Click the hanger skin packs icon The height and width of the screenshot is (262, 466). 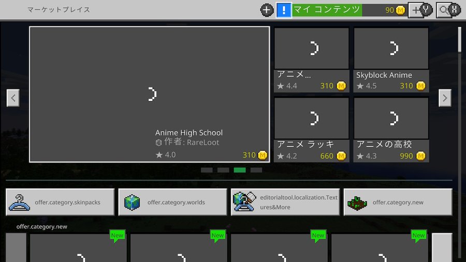pos(19,202)
